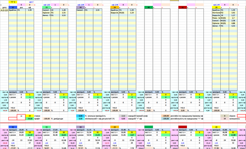Viewport: 246px width, 149px height.
Task: Click the рез header cell
Action: pyautogui.click(x=21, y=7)
